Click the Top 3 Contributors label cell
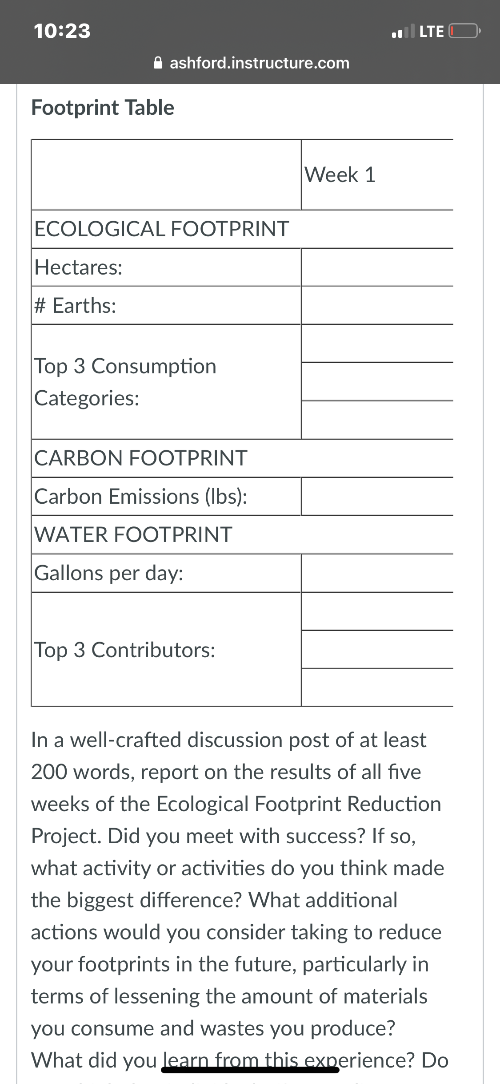The height and width of the screenshot is (1084, 500). (x=167, y=649)
